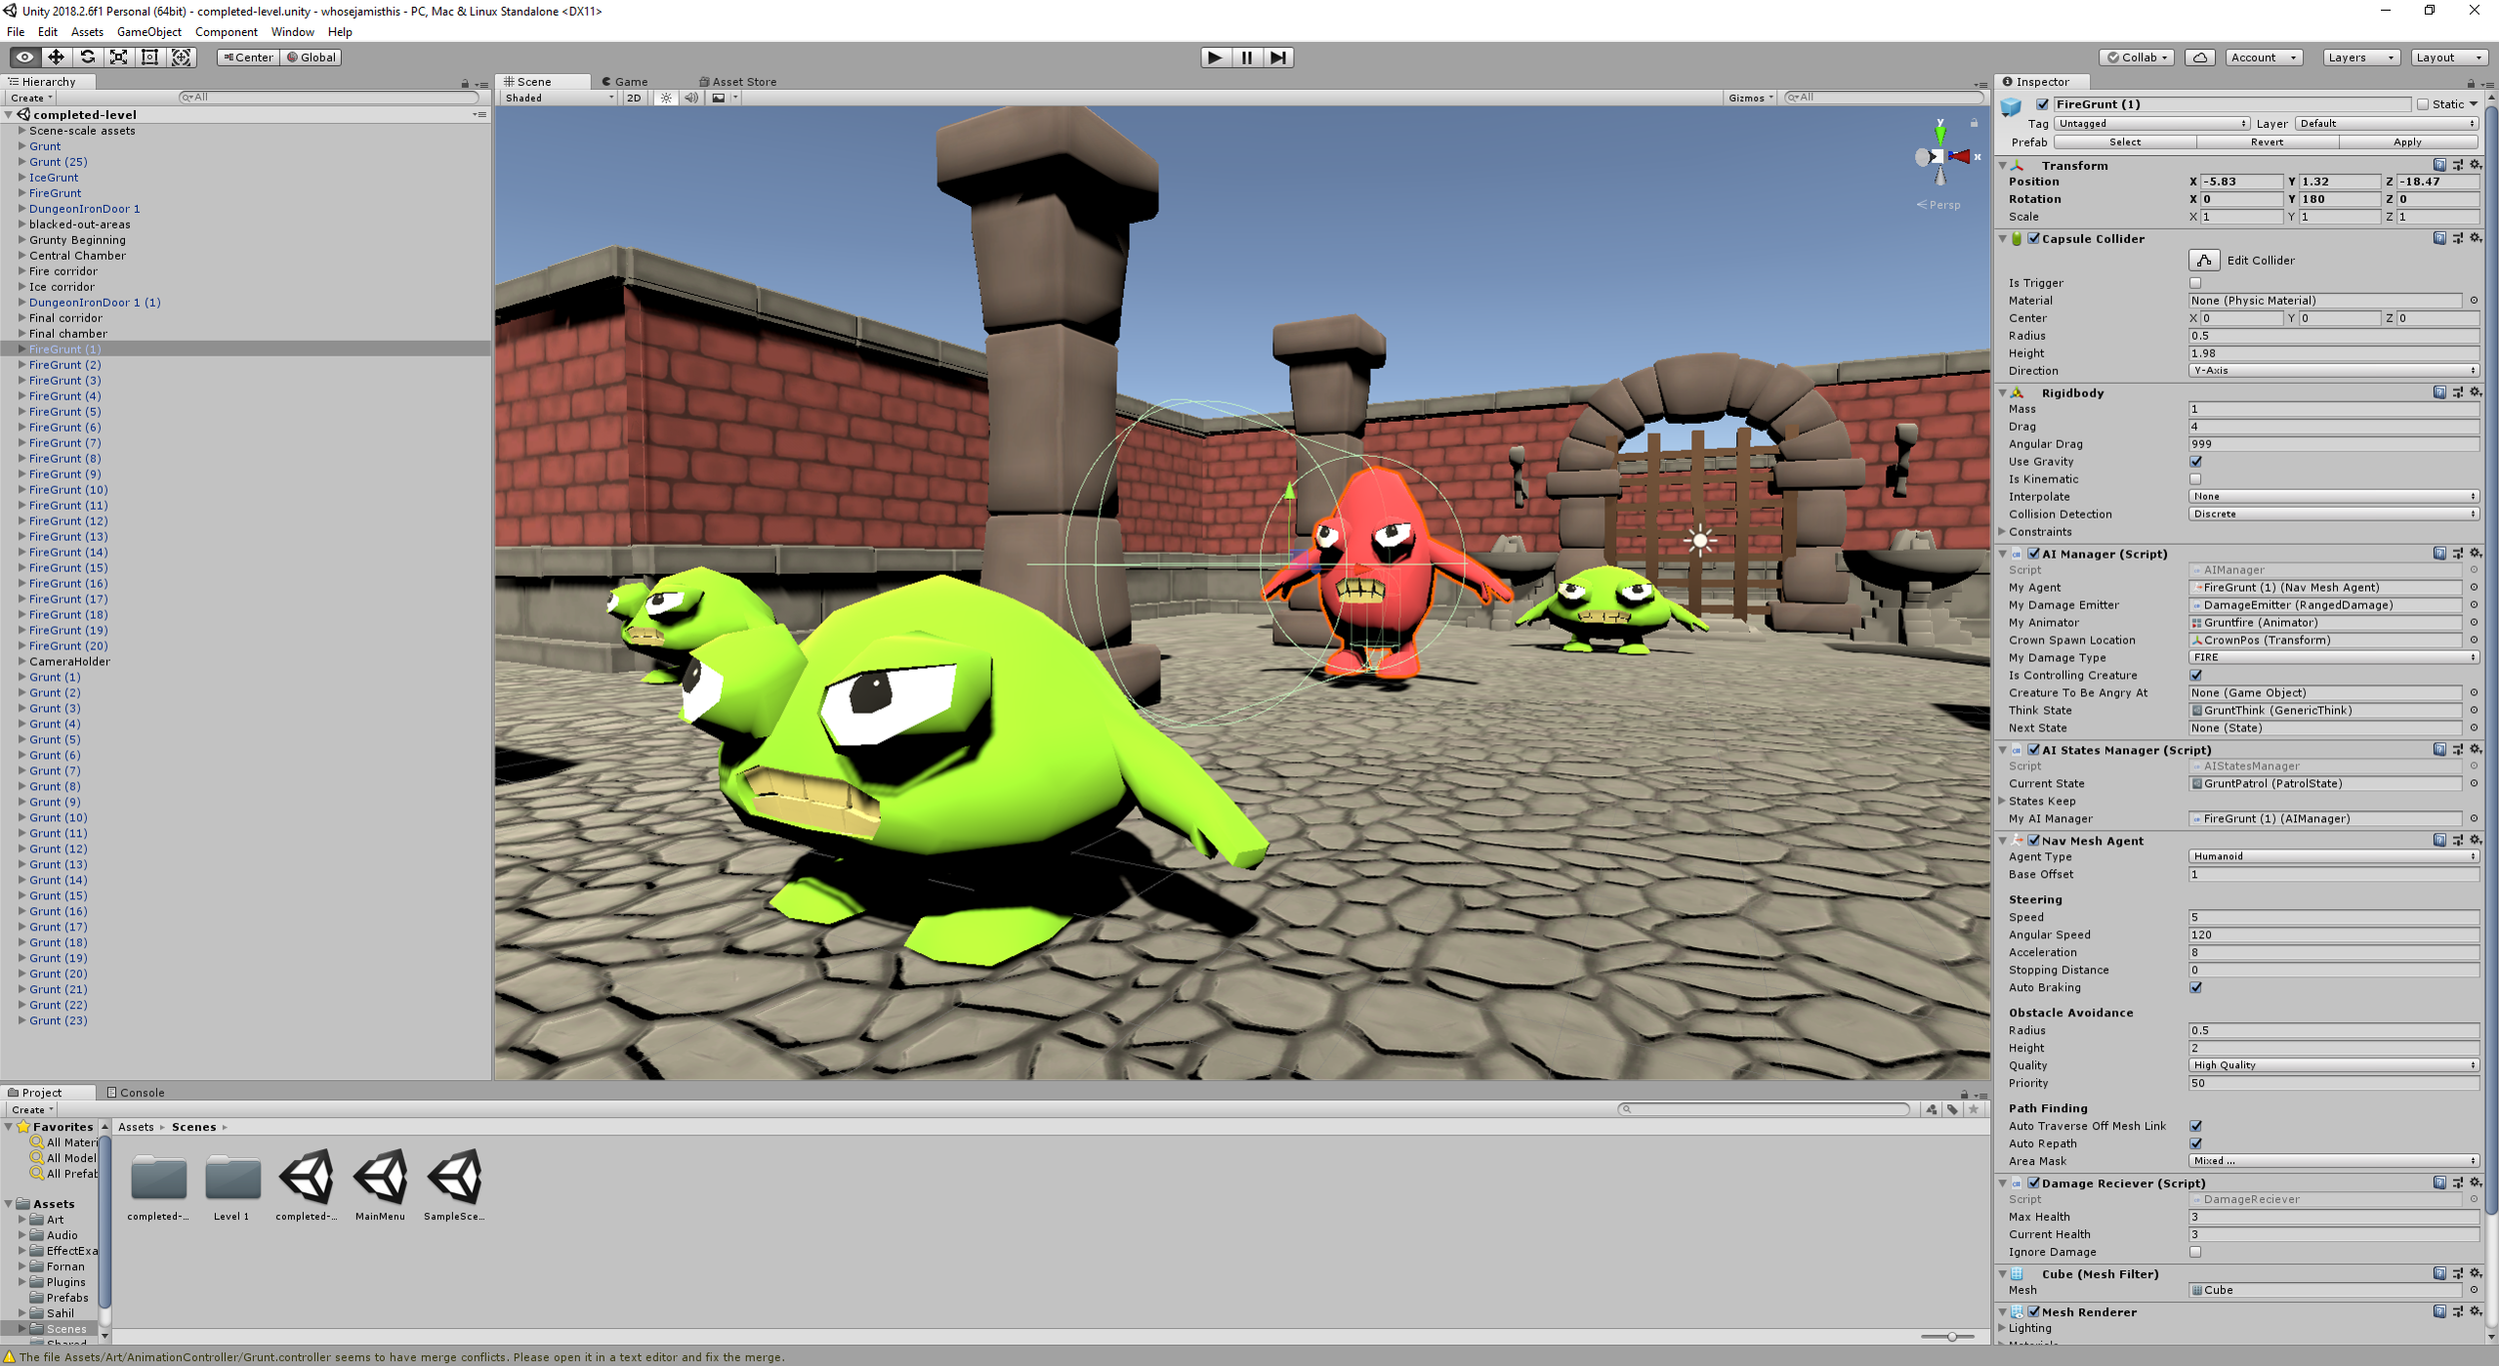This screenshot has height=1366, width=2499.
Task: Open My Damage Type FIRE dropdown
Action: (2333, 658)
